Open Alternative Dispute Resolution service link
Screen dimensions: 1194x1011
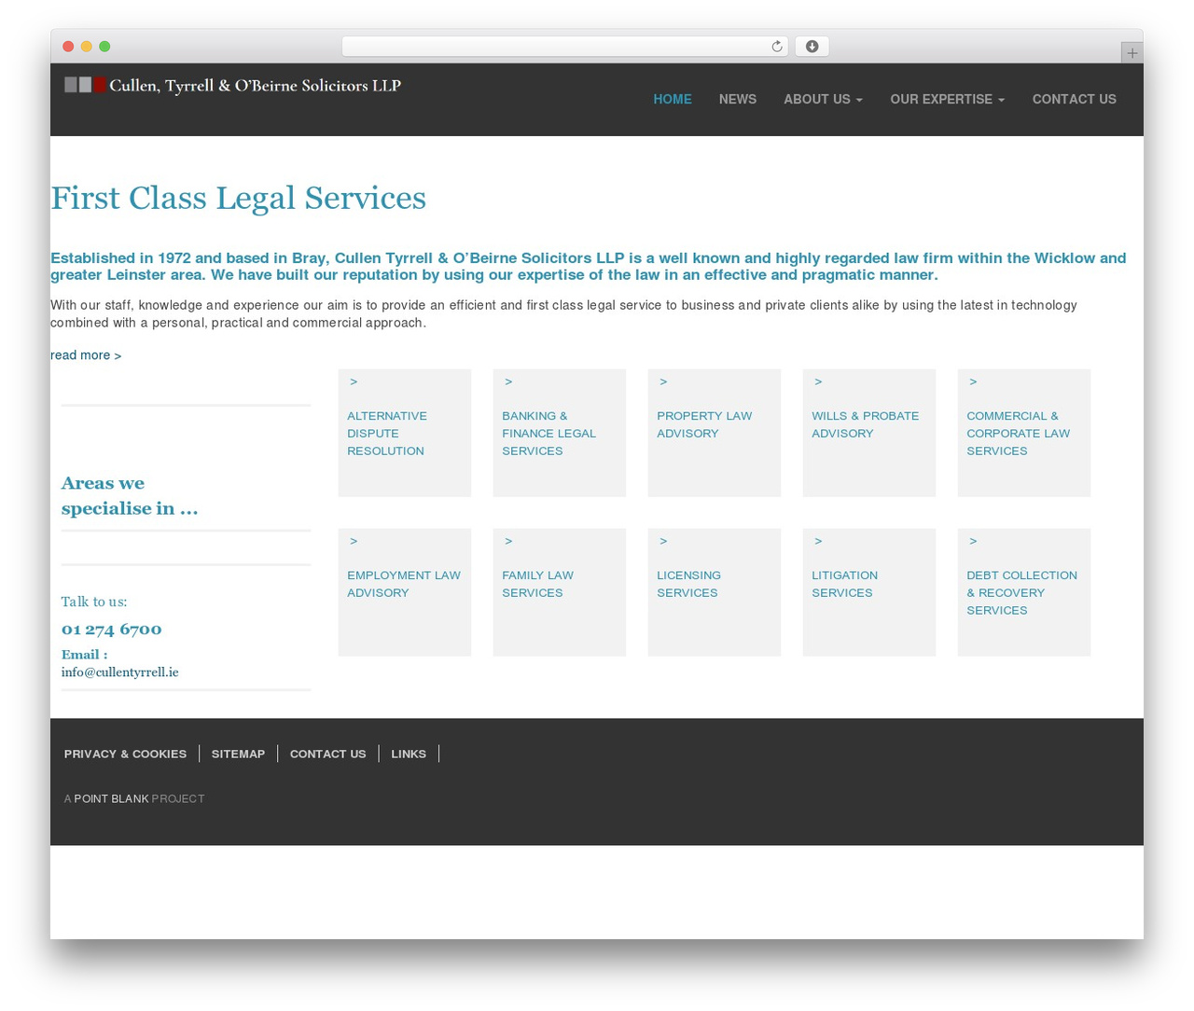click(387, 434)
